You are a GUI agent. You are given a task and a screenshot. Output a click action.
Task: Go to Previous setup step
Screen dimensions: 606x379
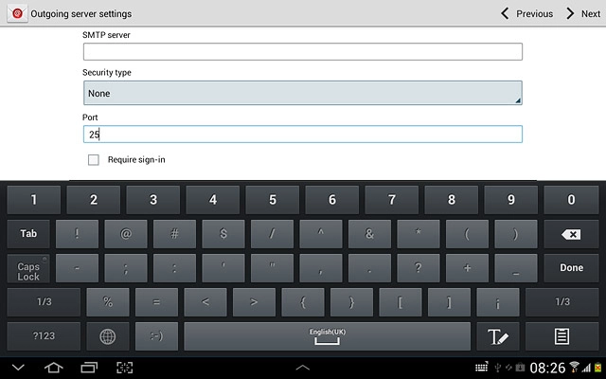click(526, 13)
